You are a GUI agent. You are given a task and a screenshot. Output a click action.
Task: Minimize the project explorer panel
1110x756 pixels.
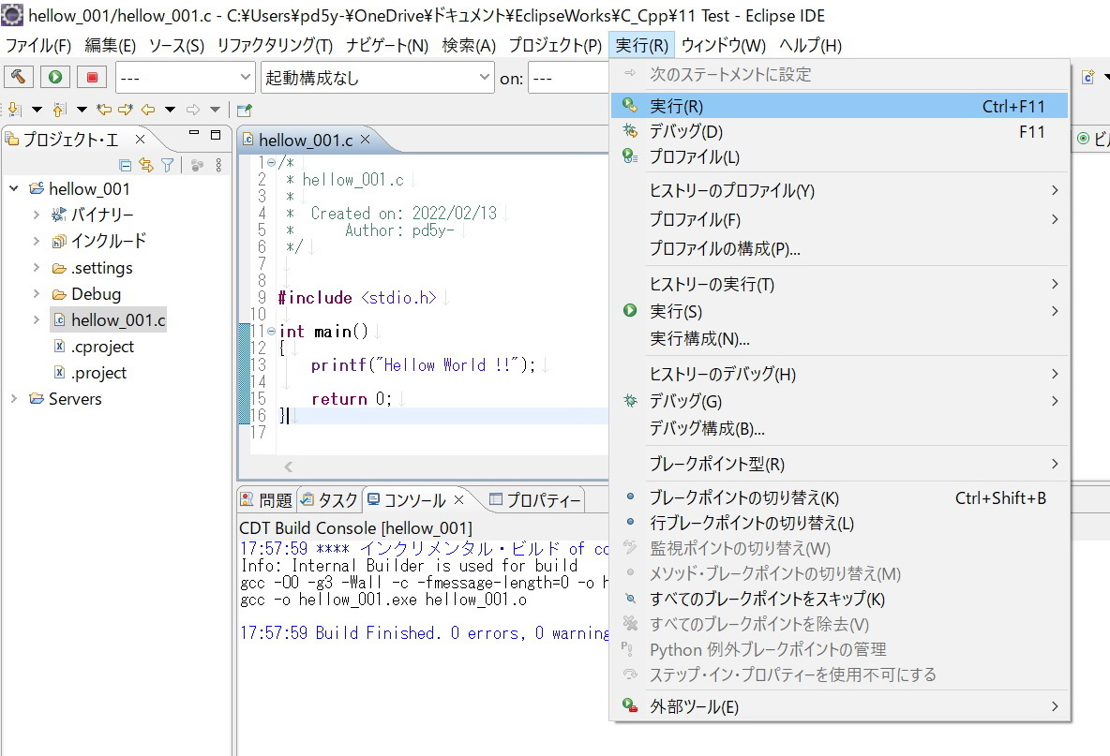point(194,133)
